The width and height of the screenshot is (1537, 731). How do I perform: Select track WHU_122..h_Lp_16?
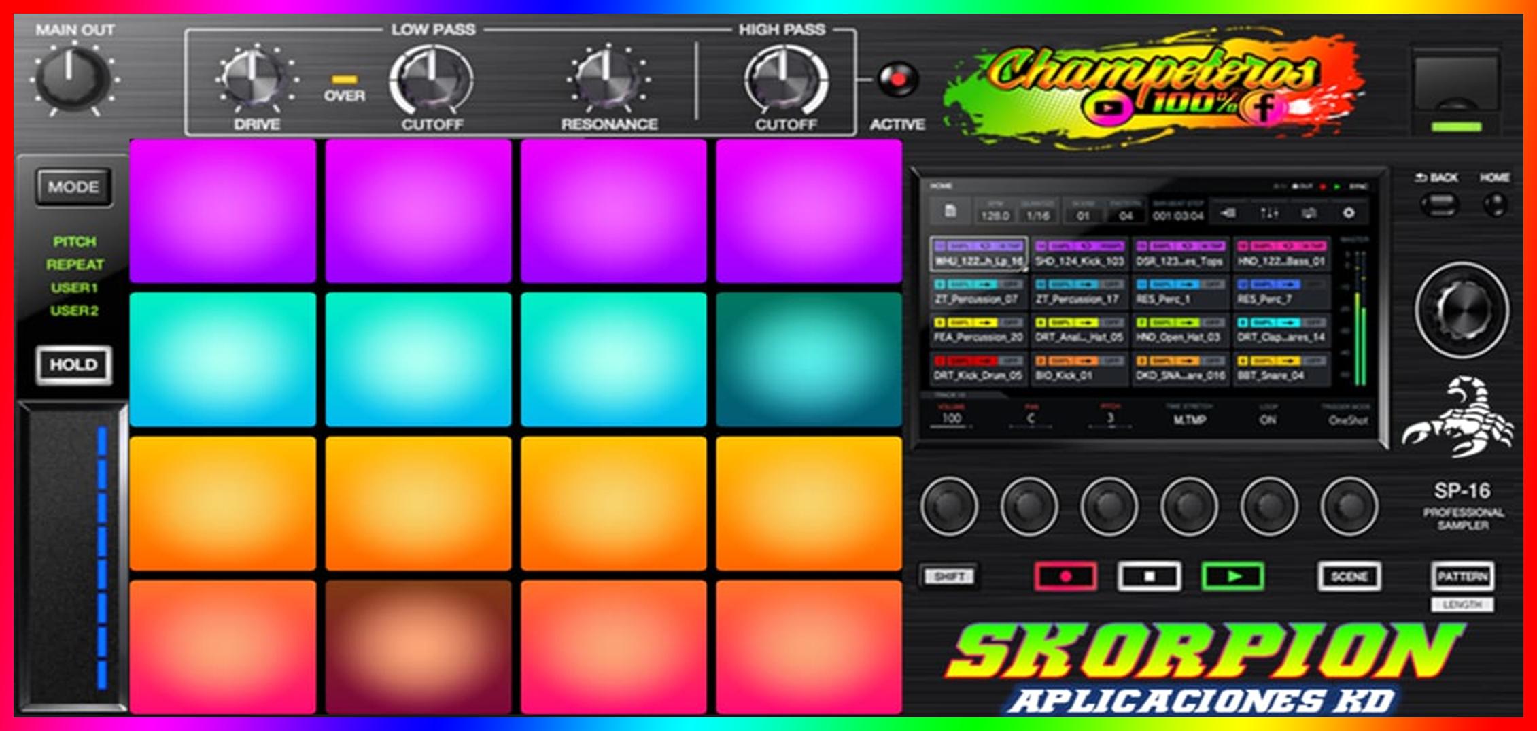tap(979, 254)
